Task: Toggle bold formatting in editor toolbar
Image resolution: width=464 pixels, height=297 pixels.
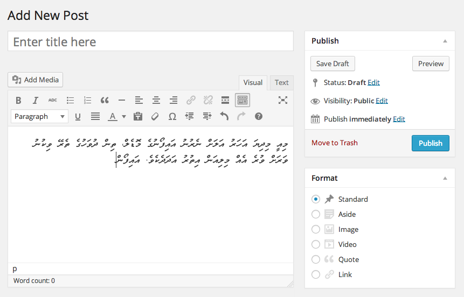Action: [x=18, y=100]
